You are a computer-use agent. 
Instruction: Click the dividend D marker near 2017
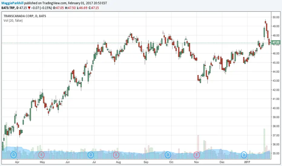point(244,155)
